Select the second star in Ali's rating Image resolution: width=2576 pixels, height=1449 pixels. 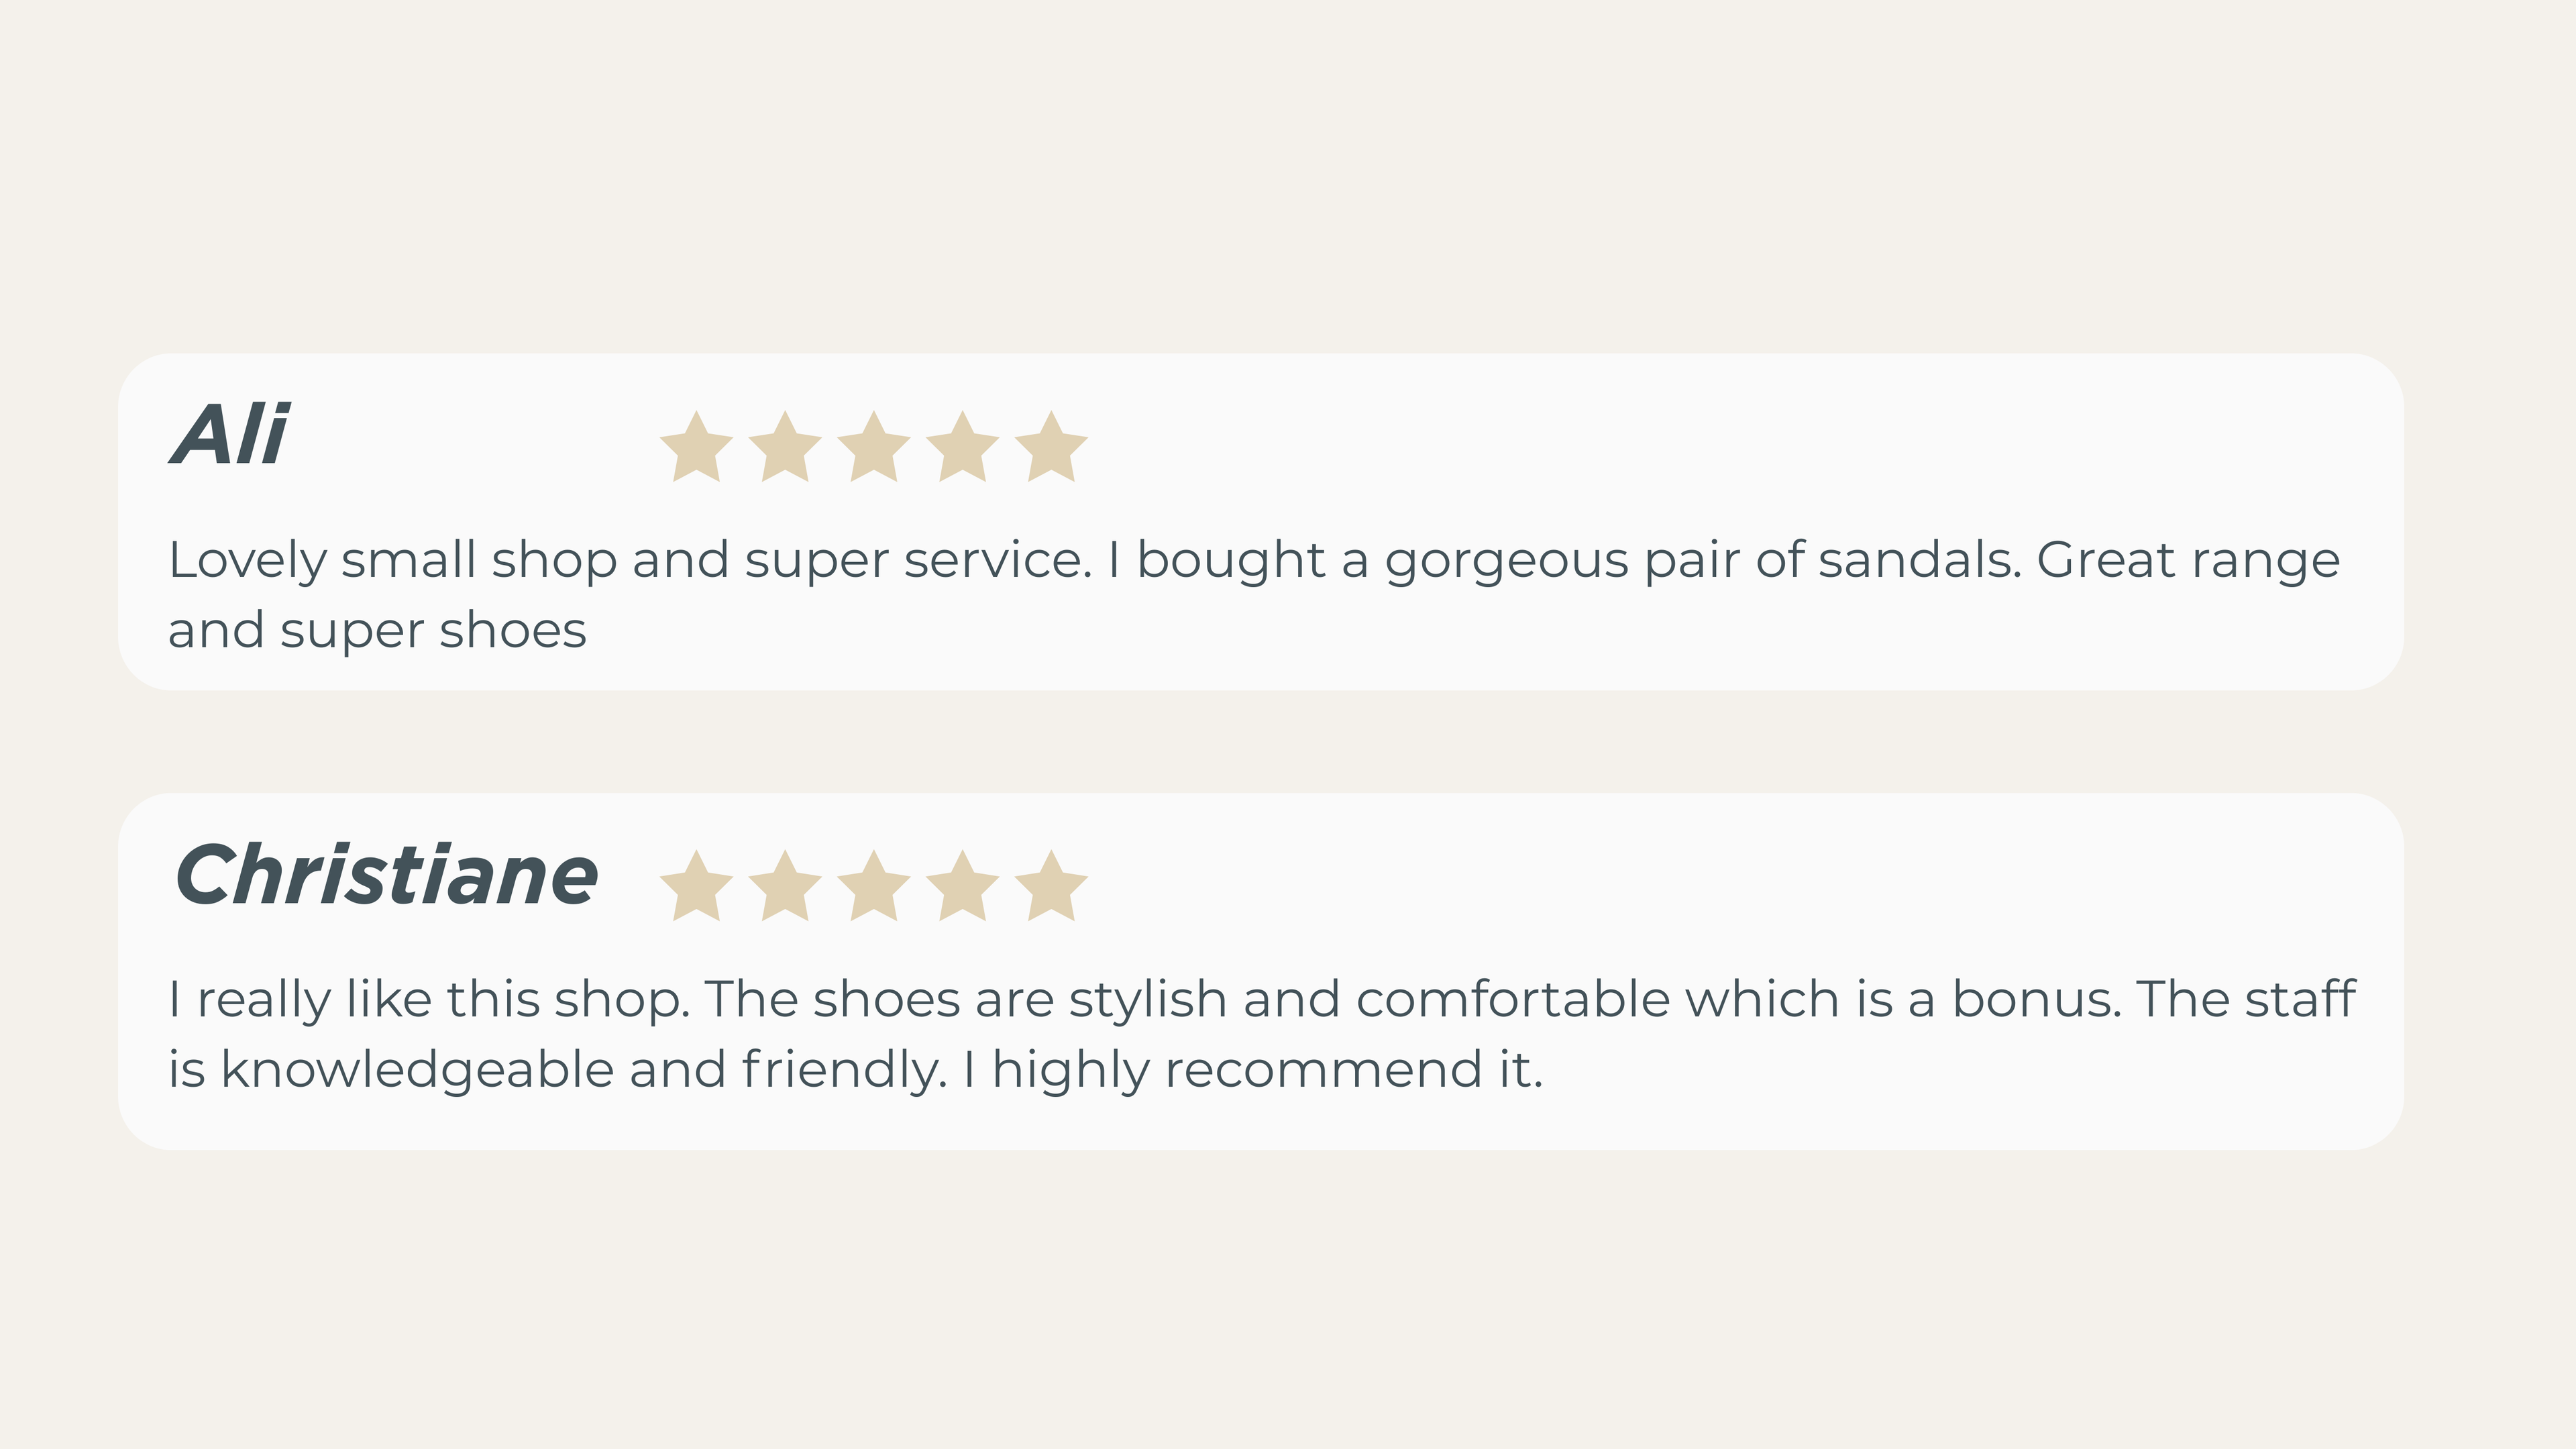click(x=785, y=448)
